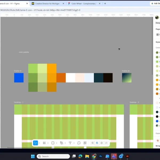160x160 pixels.
Task: Select the black swatch on the canvas
Action: click(x=108, y=78)
